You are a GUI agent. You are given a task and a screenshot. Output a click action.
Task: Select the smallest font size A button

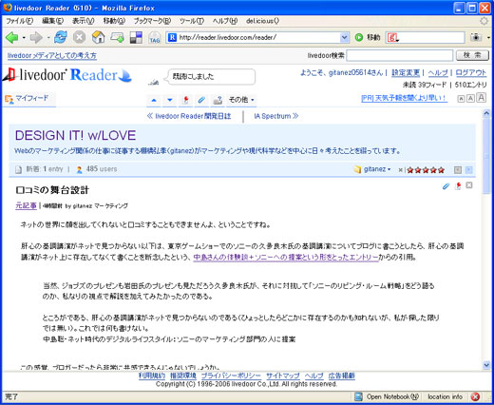coord(461,99)
